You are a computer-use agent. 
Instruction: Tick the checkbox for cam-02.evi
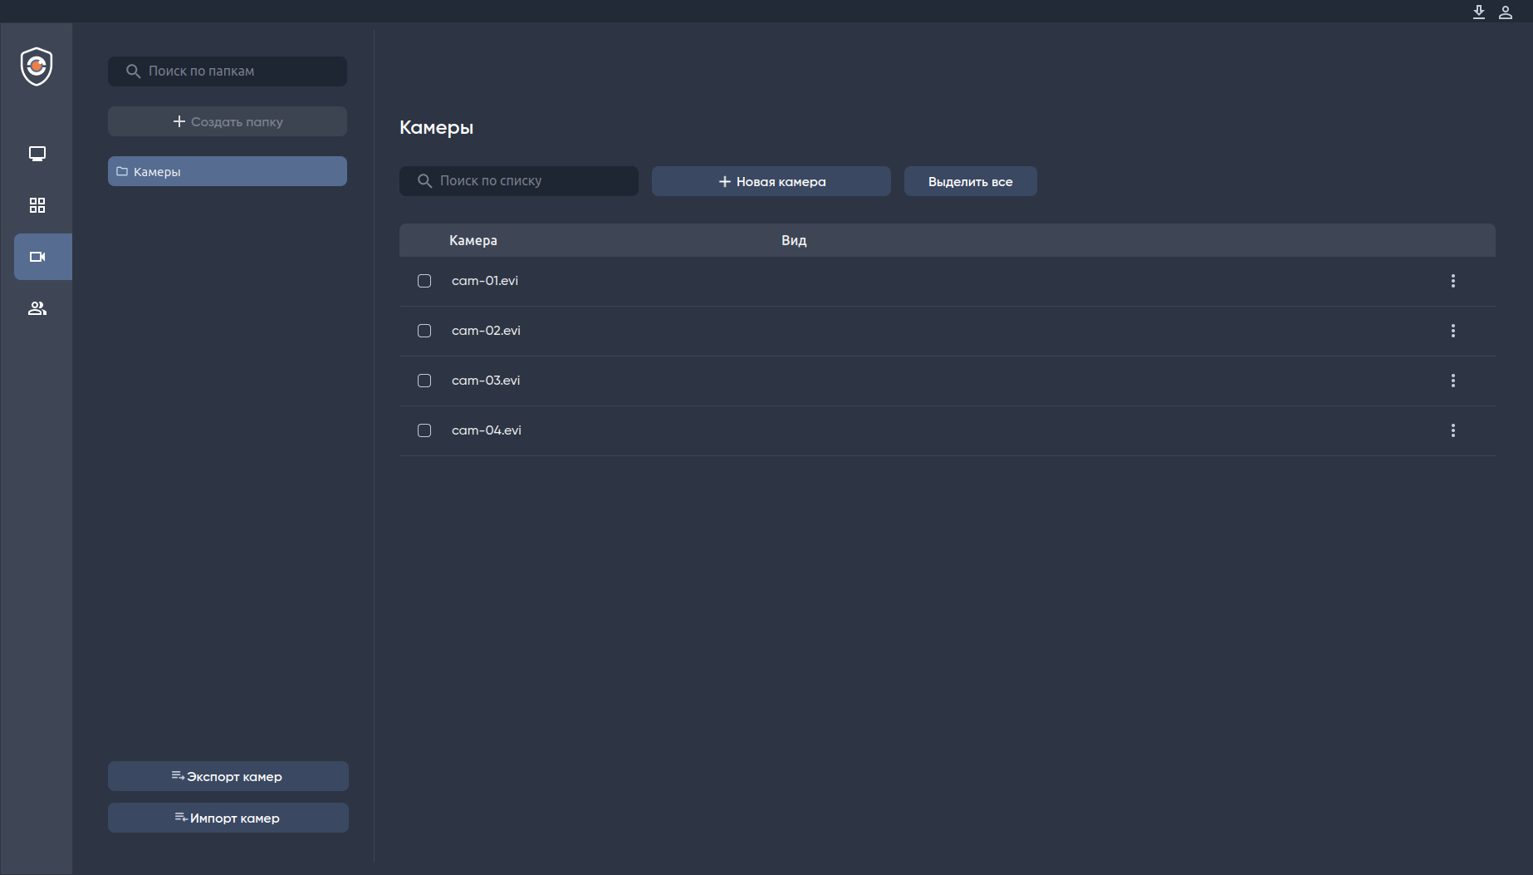[424, 331]
